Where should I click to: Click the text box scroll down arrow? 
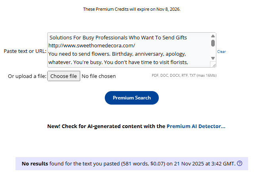click(213, 58)
